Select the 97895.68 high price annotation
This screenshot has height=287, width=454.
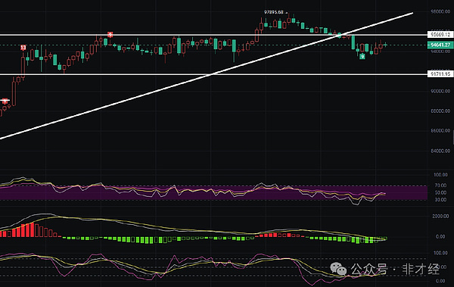click(274, 12)
